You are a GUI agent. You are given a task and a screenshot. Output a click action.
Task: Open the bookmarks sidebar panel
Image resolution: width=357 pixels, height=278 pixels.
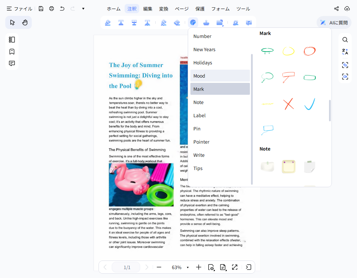click(x=12, y=52)
